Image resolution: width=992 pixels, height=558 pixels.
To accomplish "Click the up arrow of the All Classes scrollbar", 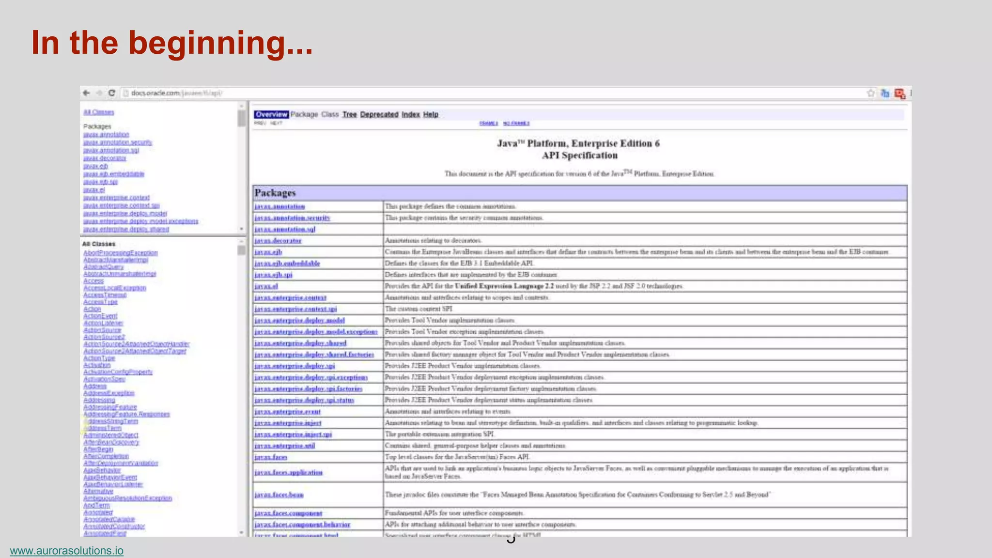I will (x=241, y=241).
